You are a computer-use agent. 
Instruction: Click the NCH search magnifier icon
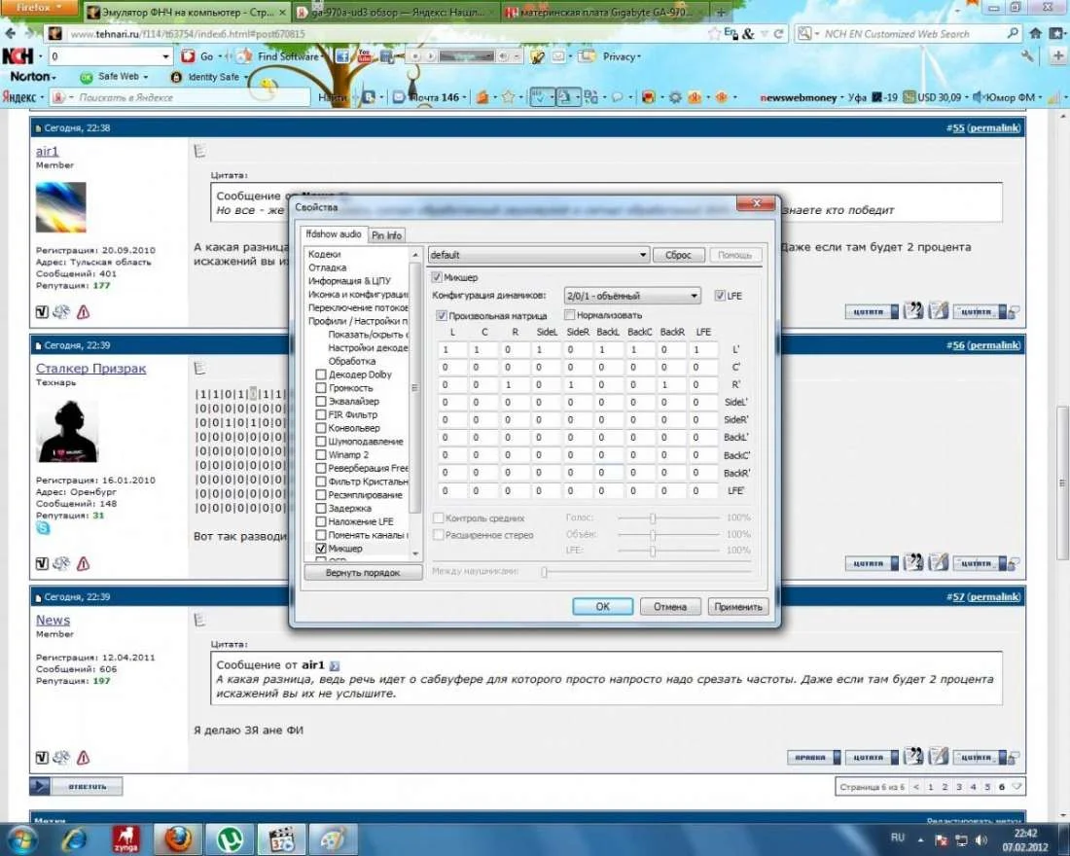tap(1013, 33)
